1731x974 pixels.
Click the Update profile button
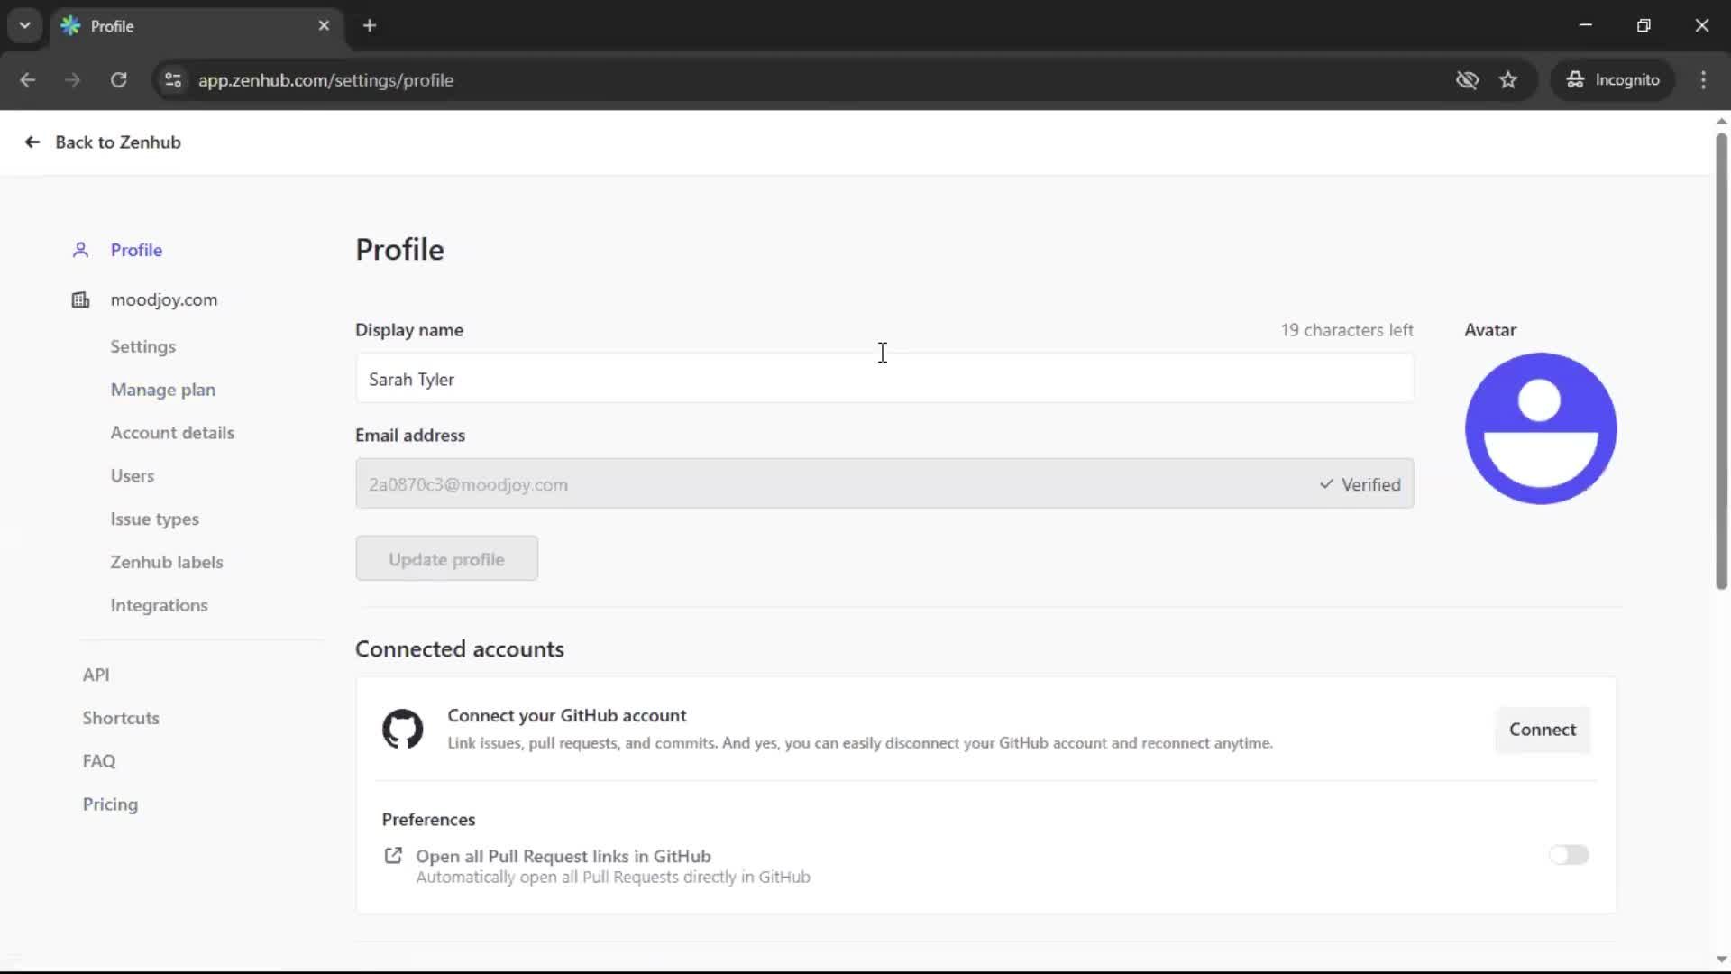[x=446, y=558]
